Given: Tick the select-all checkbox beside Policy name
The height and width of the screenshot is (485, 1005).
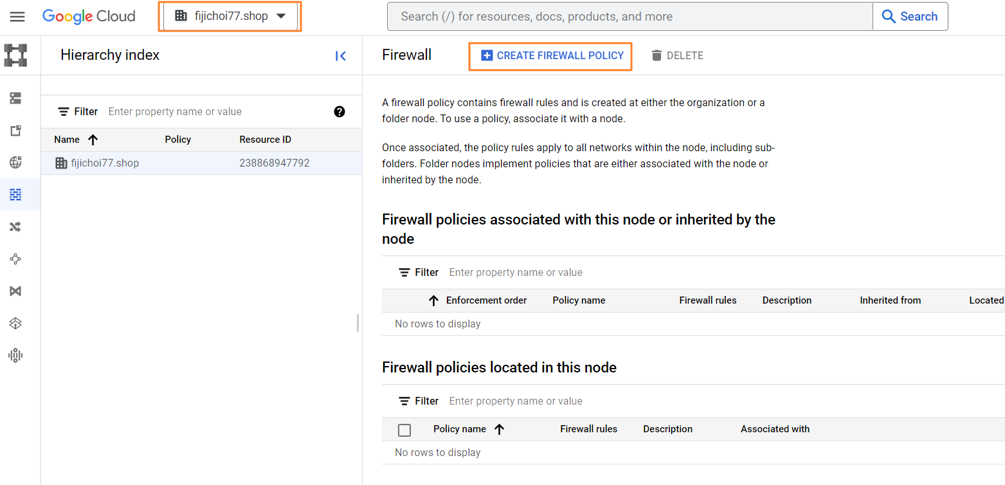Looking at the screenshot, I should [x=404, y=430].
